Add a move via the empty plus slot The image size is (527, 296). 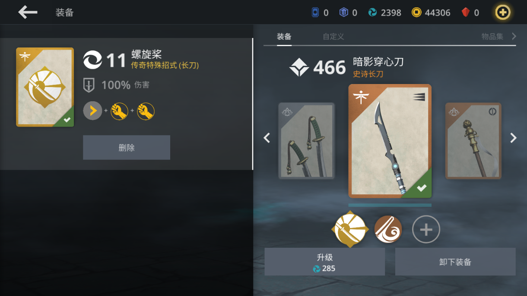[426, 229]
